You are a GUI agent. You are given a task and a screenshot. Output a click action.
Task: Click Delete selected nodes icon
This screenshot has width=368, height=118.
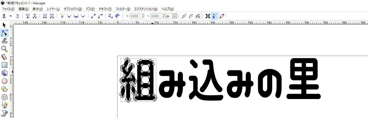[x=18, y=16]
